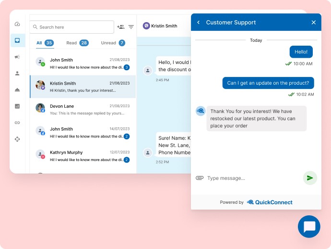
Task: Open the QuickConnect powered-by link
Action: [270, 202]
